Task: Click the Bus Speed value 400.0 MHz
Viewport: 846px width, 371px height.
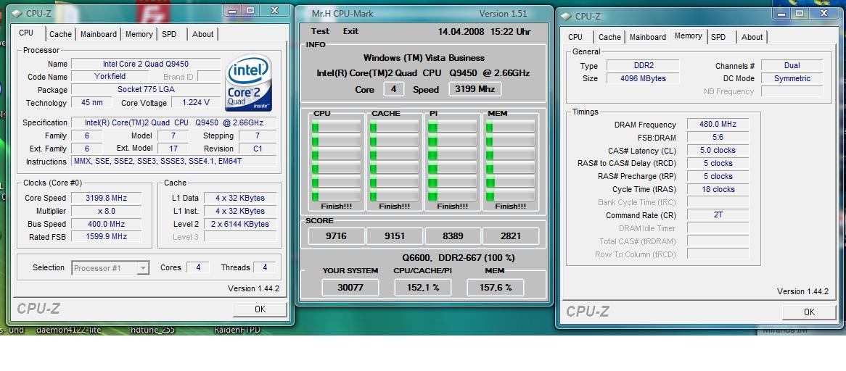Action: click(106, 224)
